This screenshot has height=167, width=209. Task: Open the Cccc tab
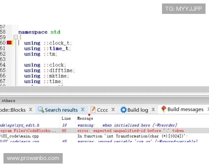point(102,110)
